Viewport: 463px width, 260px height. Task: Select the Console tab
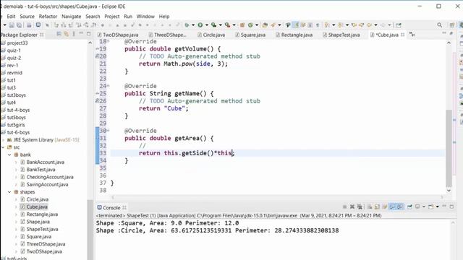pyautogui.click(x=111, y=207)
